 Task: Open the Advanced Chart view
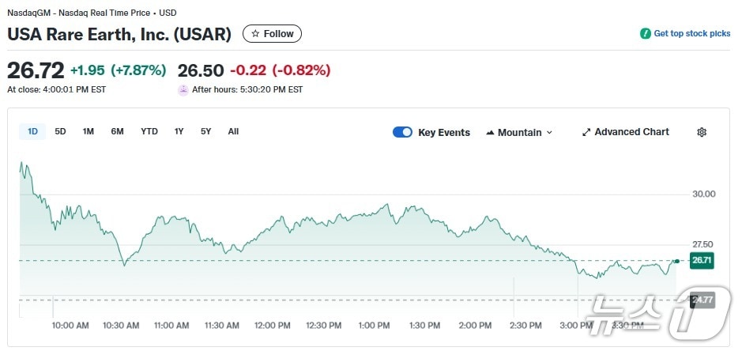tap(631, 132)
